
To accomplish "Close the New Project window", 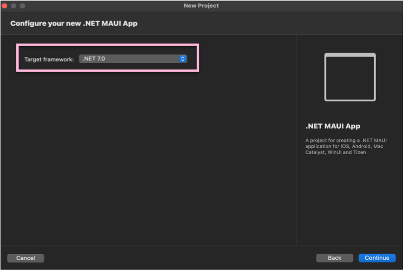I will click(4, 6).
